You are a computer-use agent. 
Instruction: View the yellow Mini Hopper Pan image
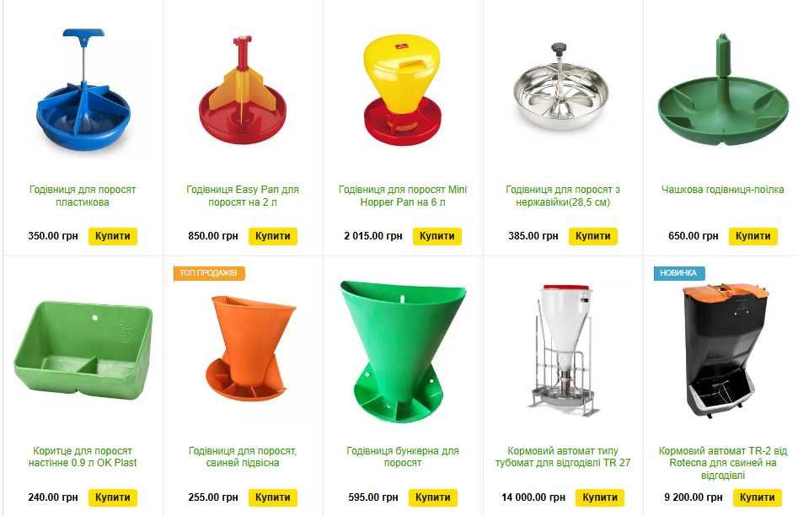[402, 89]
